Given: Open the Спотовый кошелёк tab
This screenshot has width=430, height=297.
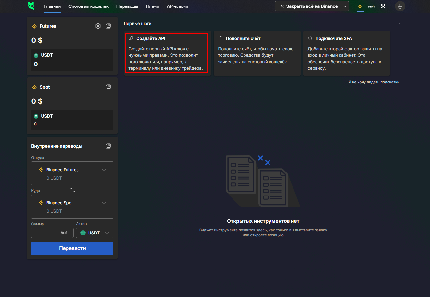Looking at the screenshot, I should [89, 6].
